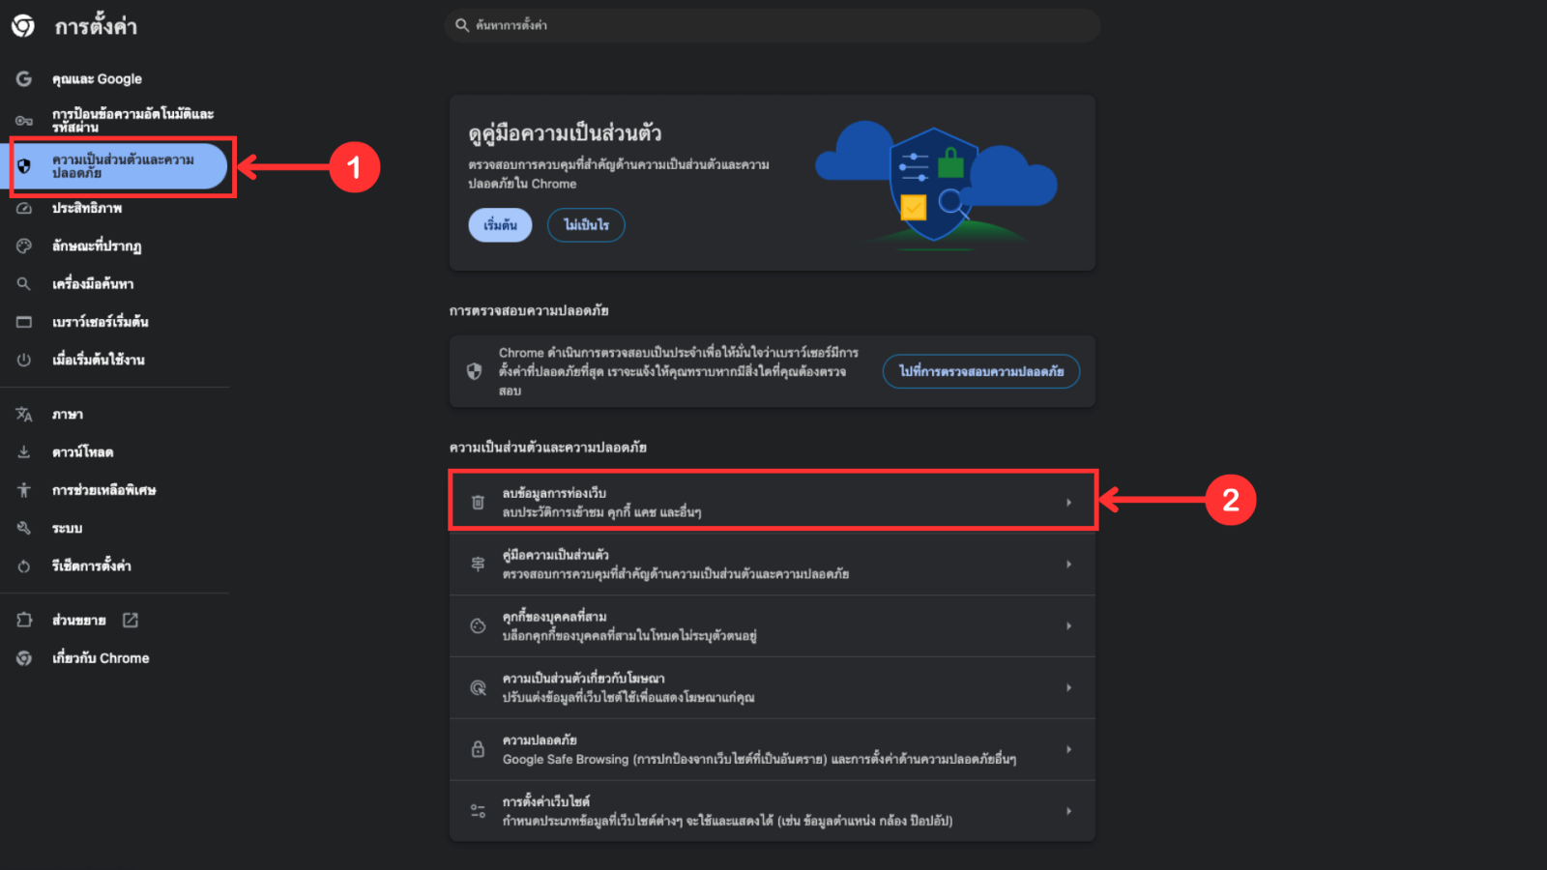Click the shield icon in การตรวจสอบความปลอดภัย card
Screen dimensions: 1547x870
pos(474,371)
